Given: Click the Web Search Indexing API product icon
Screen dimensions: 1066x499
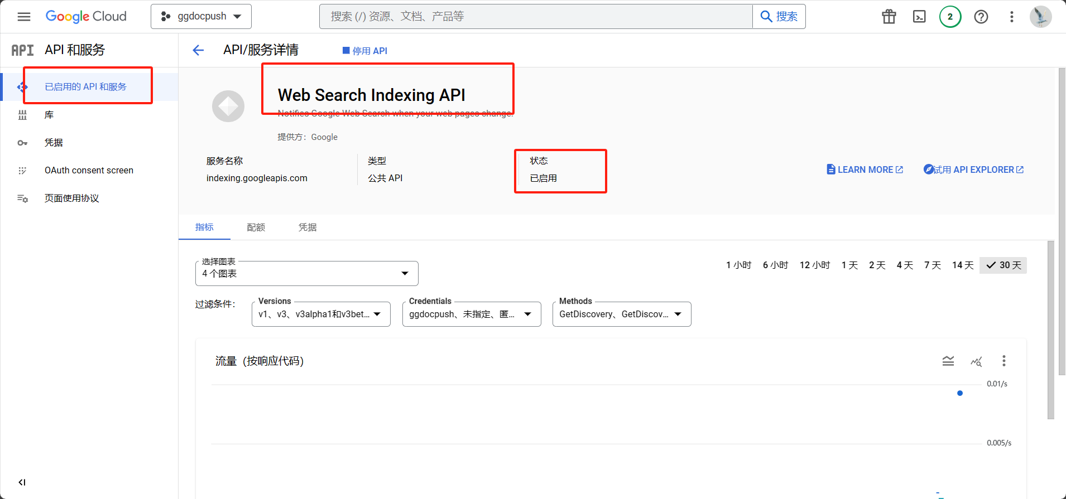Looking at the screenshot, I should [228, 106].
